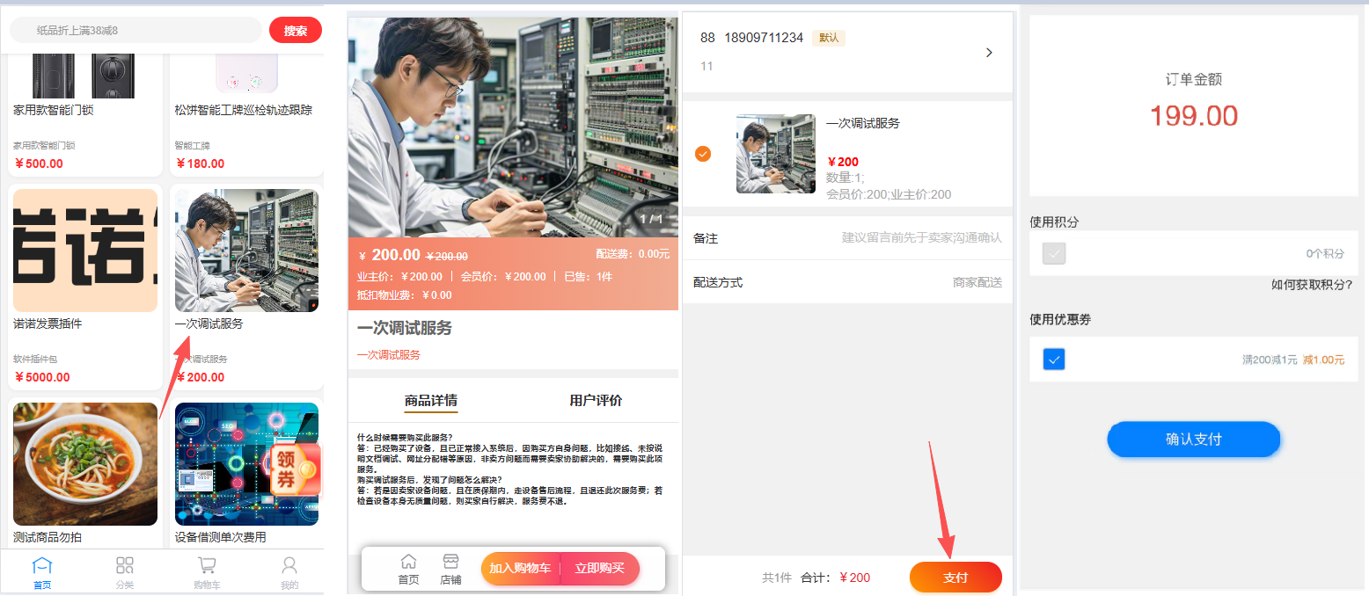Click the 默认 default address badge
This screenshot has height=596, width=1369.
tap(827, 38)
